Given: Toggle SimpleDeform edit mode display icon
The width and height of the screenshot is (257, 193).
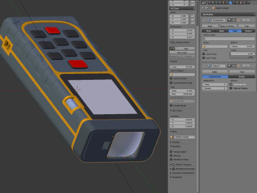Looking at the screenshot, I should [x=238, y=20].
